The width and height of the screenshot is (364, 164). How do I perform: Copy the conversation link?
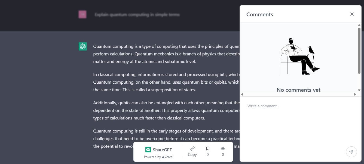coord(192,151)
